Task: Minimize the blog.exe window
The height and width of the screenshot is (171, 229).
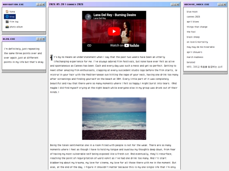Action: coord(38,39)
